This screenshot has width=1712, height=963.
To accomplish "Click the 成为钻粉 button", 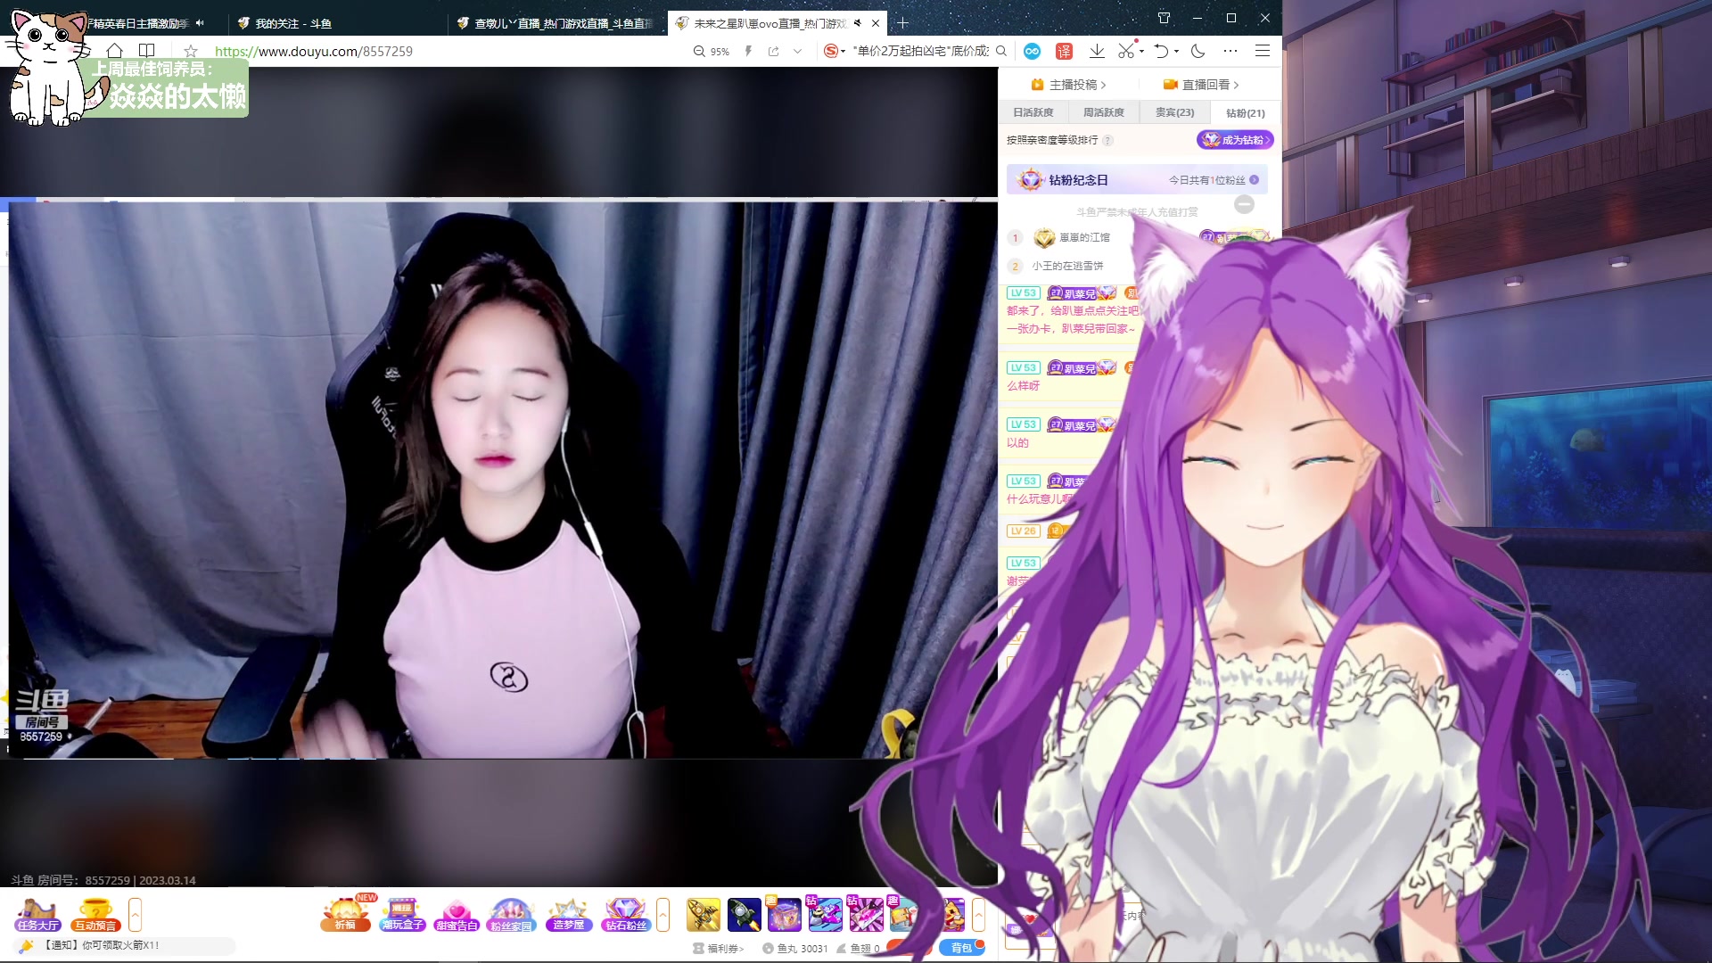I will pyautogui.click(x=1235, y=140).
